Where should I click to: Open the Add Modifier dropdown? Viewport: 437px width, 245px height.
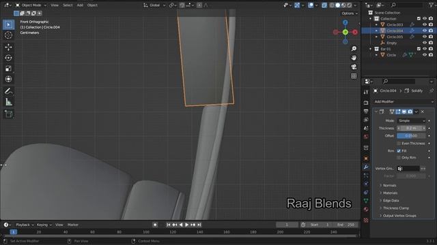click(404, 101)
